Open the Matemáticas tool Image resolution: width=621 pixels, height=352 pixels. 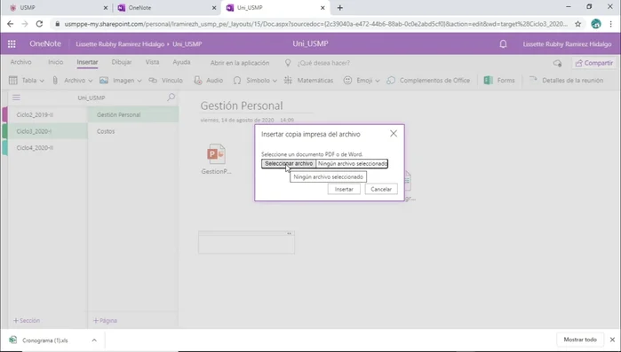(x=308, y=80)
